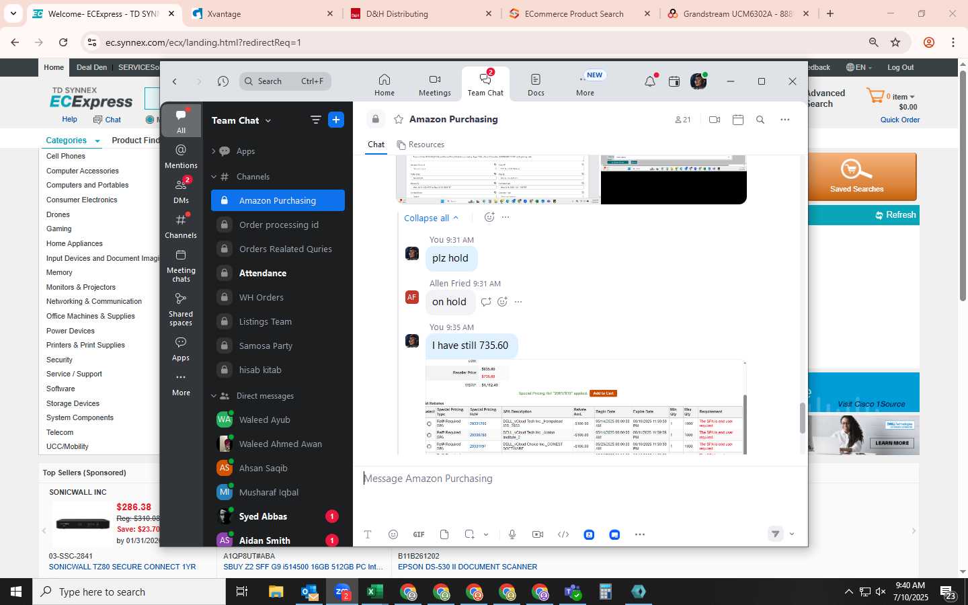Insert a code snippet
This screenshot has height=605, width=968.
click(563, 534)
